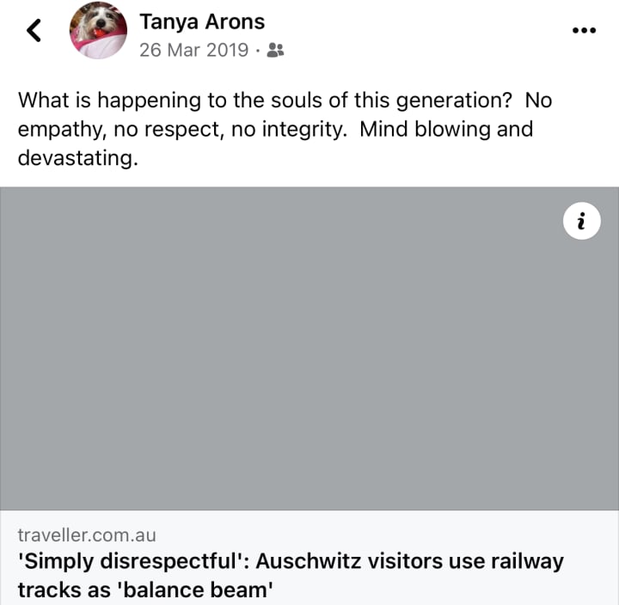
Task: Open the gray link preview image
Action: [309, 349]
